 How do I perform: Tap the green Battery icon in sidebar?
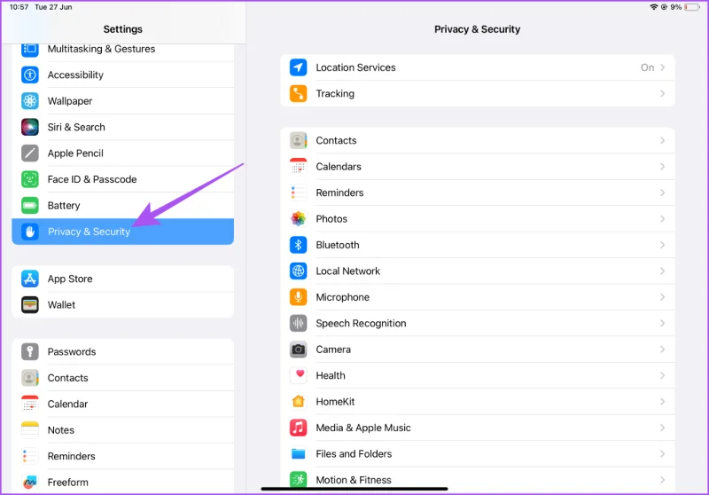pyautogui.click(x=30, y=206)
